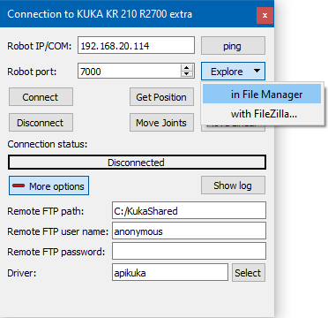Increase Robot port with up arrow
Viewport: 328px width, 318px height.
tap(187, 68)
